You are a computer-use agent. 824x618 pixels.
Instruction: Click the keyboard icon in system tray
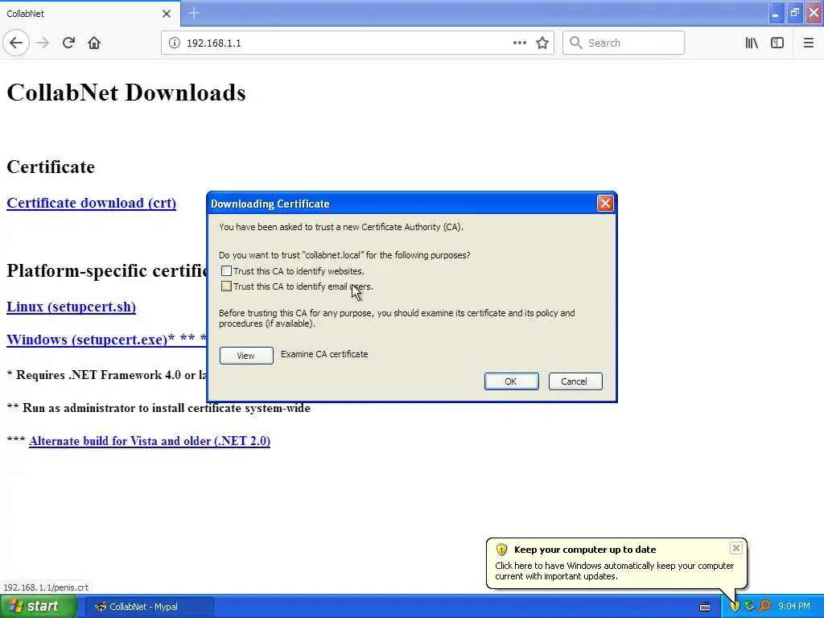pos(705,607)
